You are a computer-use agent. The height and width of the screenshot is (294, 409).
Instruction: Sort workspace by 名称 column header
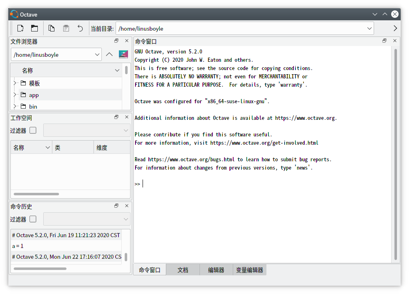pos(31,148)
